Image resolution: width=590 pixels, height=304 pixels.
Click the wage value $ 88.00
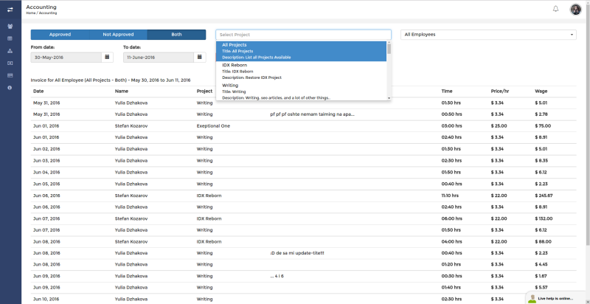[x=543, y=241]
